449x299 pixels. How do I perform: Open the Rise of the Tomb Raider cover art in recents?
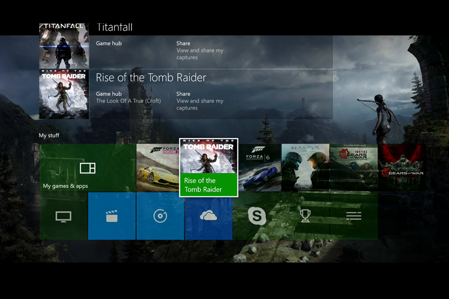coord(64,94)
